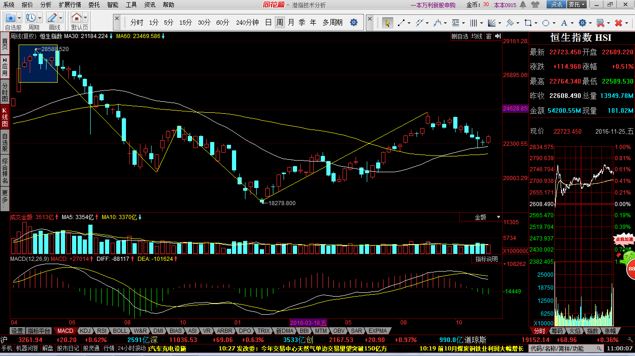Select the 画线 pencil drawing icon
The height and width of the screenshot is (356, 635).
click(x=52, y=18)
